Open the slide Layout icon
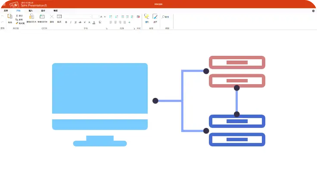 [59, 16]
